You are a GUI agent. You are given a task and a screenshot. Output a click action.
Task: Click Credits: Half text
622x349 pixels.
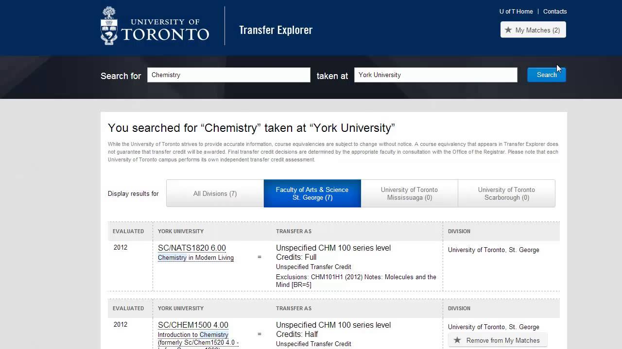(297, 334)
